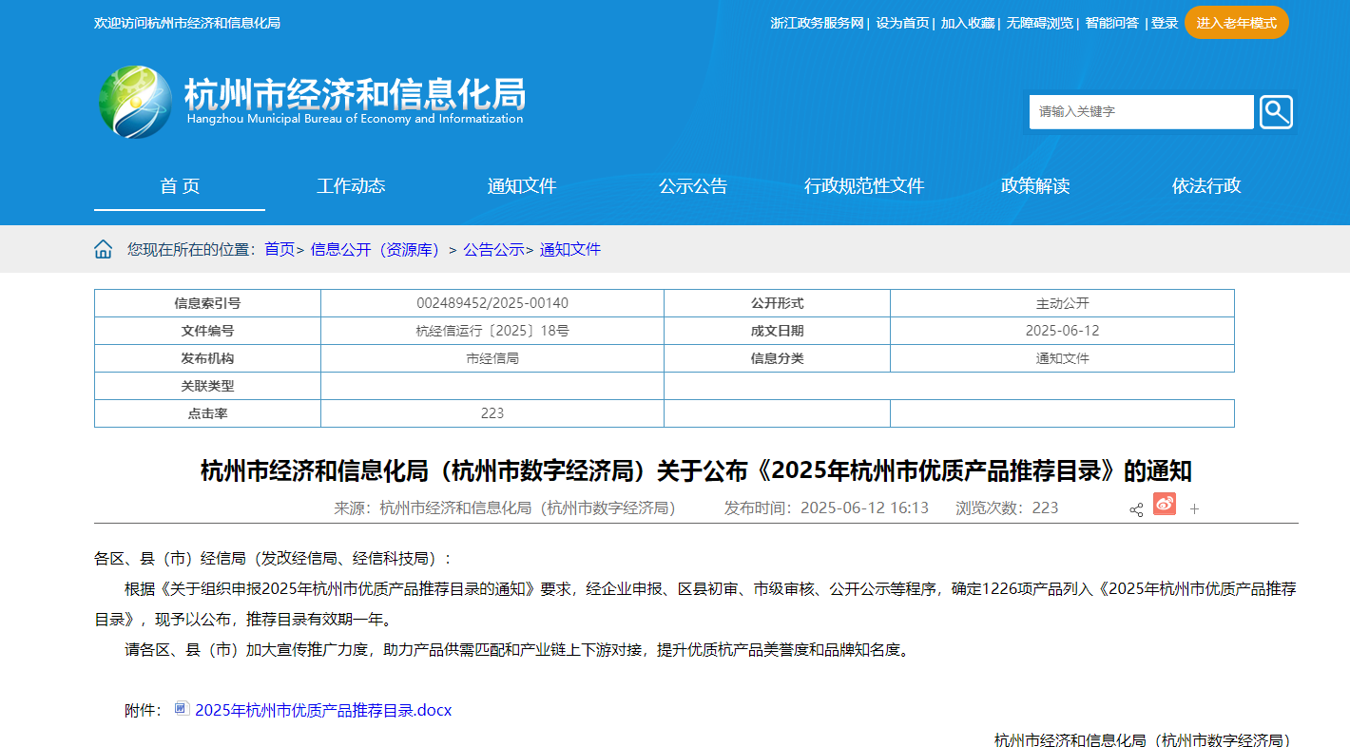Download 2025年杭州市优质产品推荐目录.docx attachment
The height and width of the screenshot is (747, 1350).
[x=323, y=710]
